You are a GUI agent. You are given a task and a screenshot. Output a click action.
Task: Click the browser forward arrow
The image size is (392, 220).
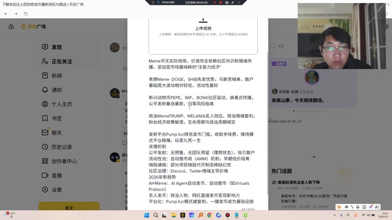pyautogui.click(x=16, y=13)
